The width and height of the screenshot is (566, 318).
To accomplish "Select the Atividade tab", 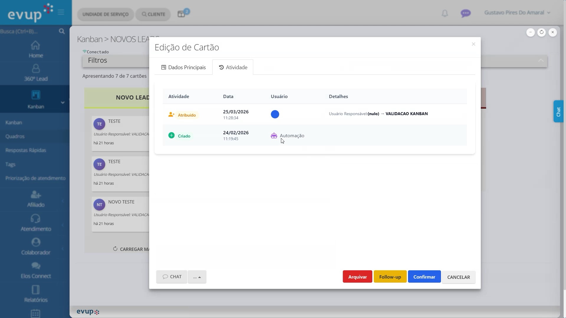I will pos(233,67).
